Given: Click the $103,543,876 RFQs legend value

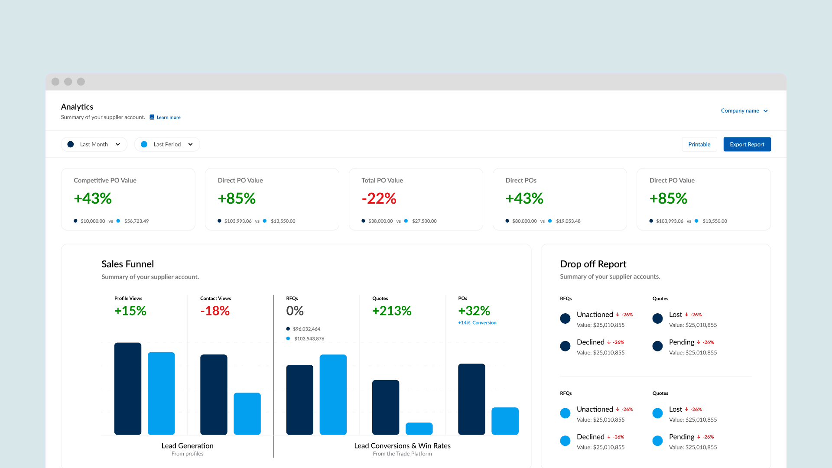Looking at the screenshot, I should 309,339.
